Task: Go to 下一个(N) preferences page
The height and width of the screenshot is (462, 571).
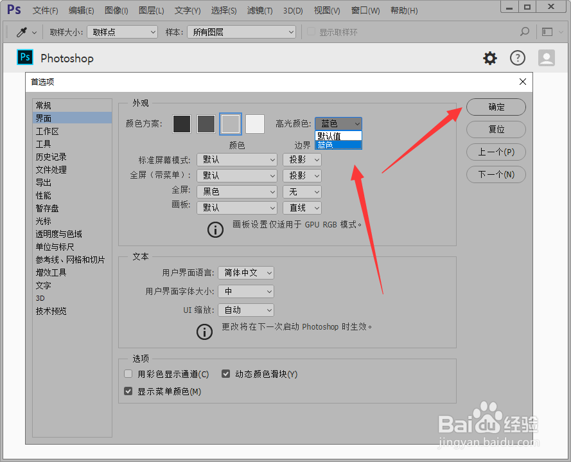Action: 496,175
